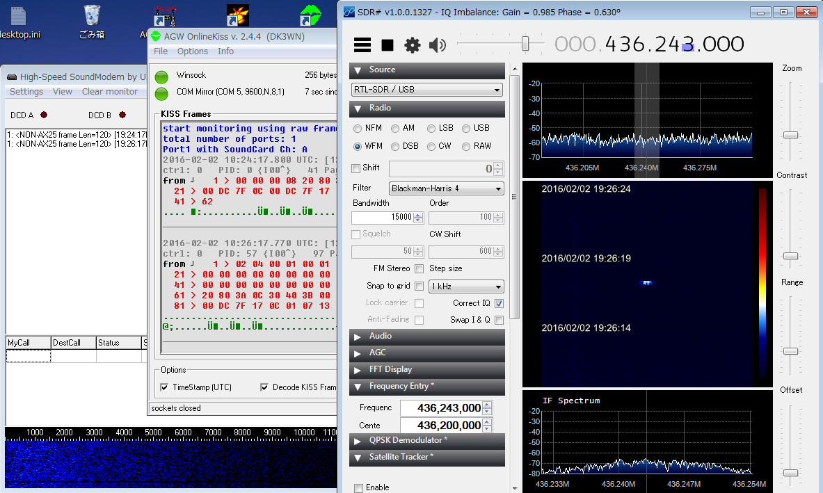The image size is (823, 493).
Task: Open the Blackman-Harris 4 filter dropdown
Action: click(446, 188)
